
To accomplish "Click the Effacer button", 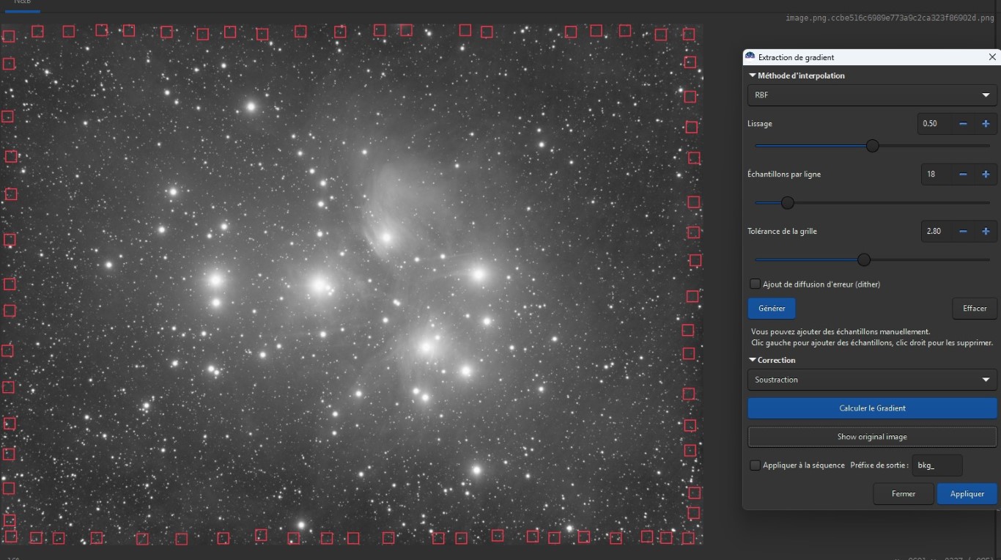I will pos(975,309).
